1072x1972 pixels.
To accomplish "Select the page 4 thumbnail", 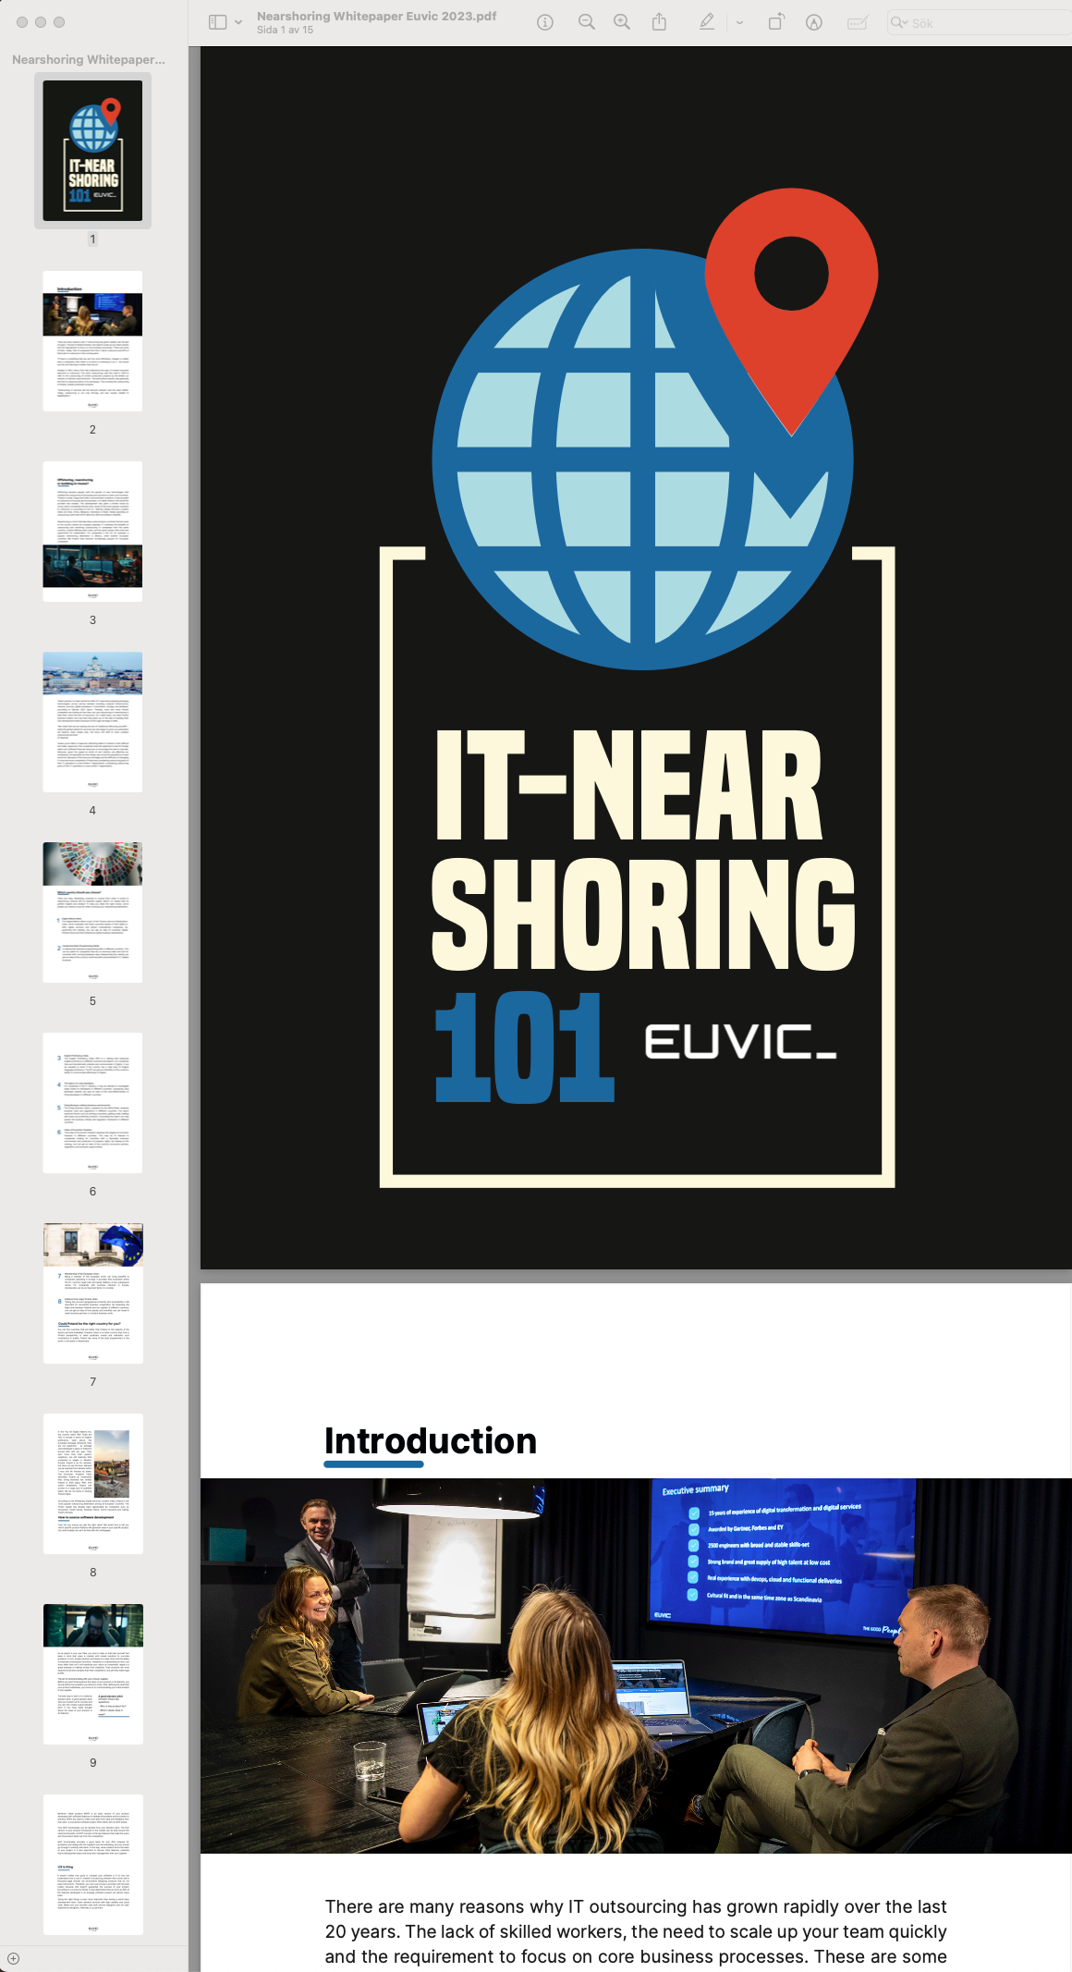I will point(92,722).
